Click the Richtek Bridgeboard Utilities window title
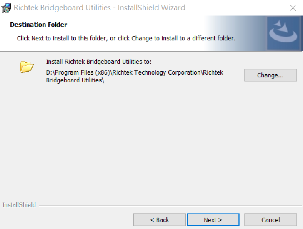The width and height of the screenshot is (303, 229). click(x=99, y=8)
